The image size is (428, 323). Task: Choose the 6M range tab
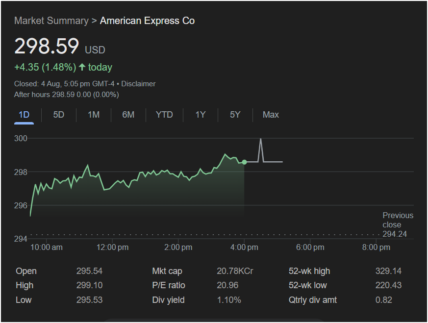[128, 115]
